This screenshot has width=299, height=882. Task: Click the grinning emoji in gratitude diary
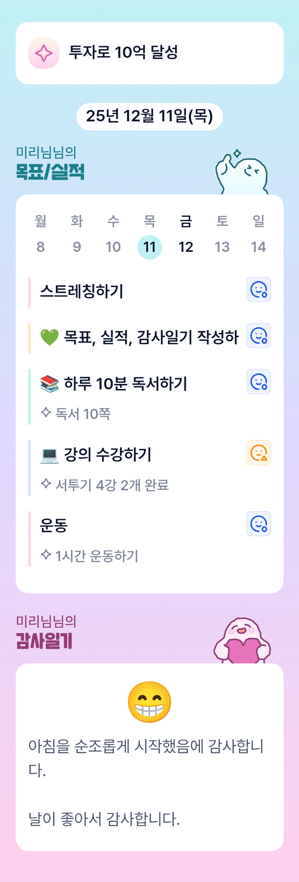point(149,702)
